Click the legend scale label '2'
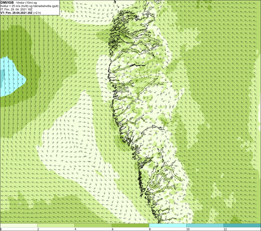Viewport: 261px width, 231px height. coord(38,229)
